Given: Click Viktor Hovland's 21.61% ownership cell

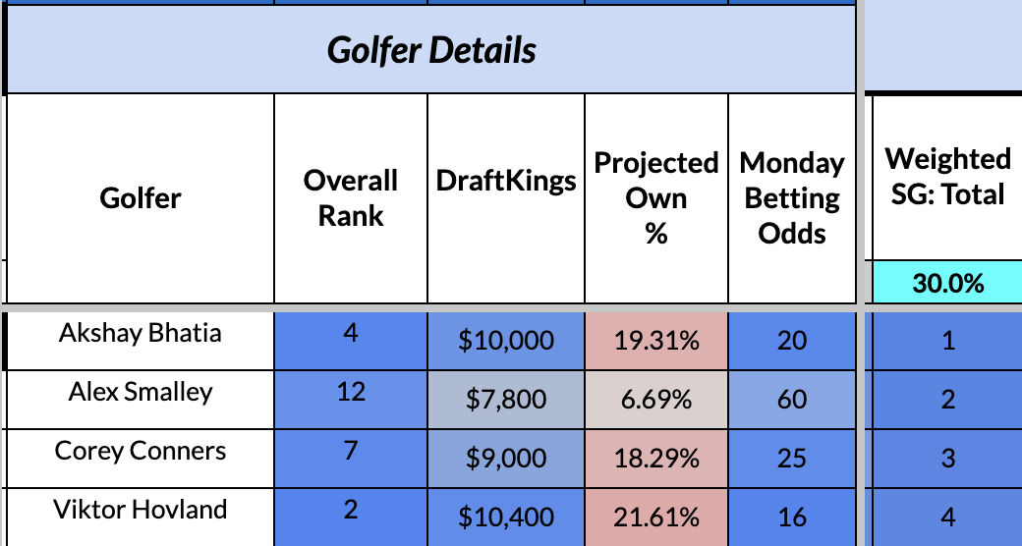Looking at the screenshot, I should pos(656,517).
